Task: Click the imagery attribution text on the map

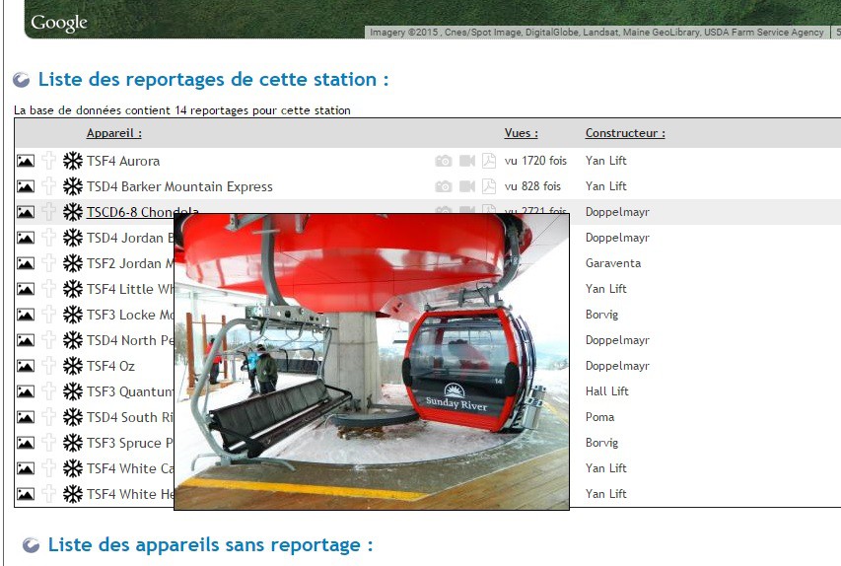Action: tap(596, 33)
